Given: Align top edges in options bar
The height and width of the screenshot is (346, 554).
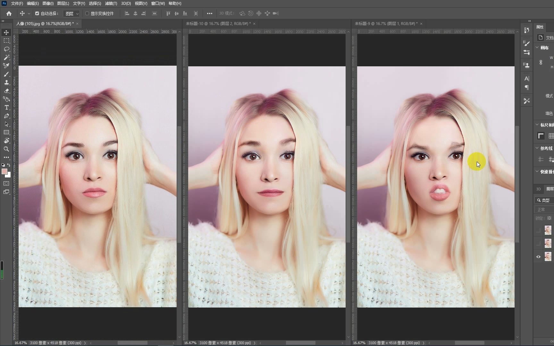Looking at the screenshot, I should (x=168, y=13).
